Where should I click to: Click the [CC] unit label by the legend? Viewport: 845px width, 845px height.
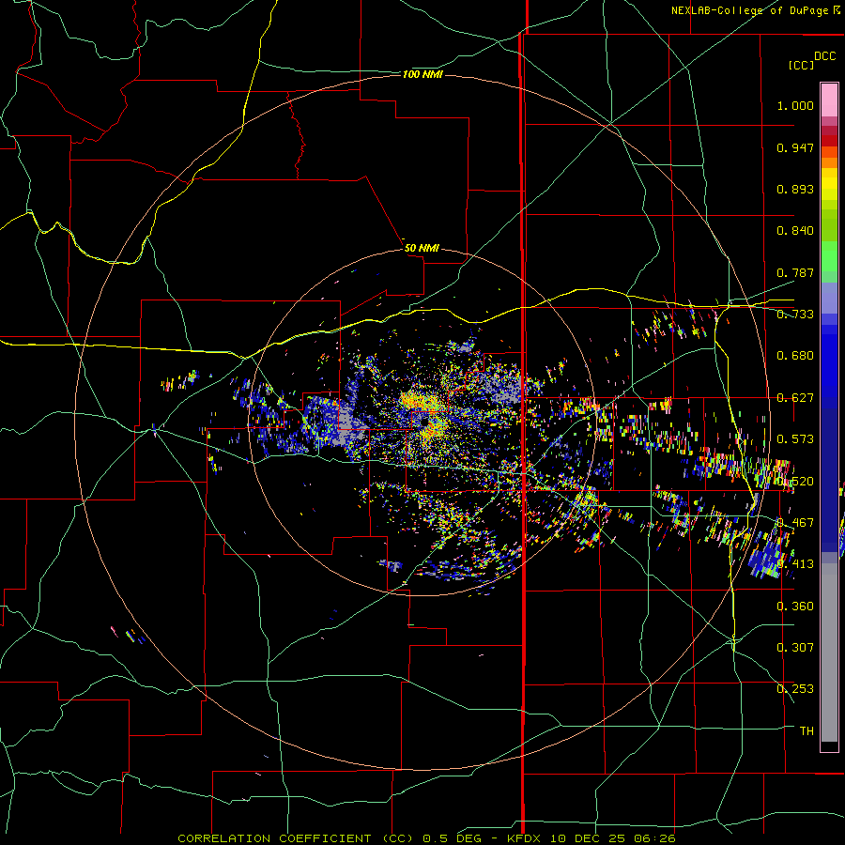point(801,65)
